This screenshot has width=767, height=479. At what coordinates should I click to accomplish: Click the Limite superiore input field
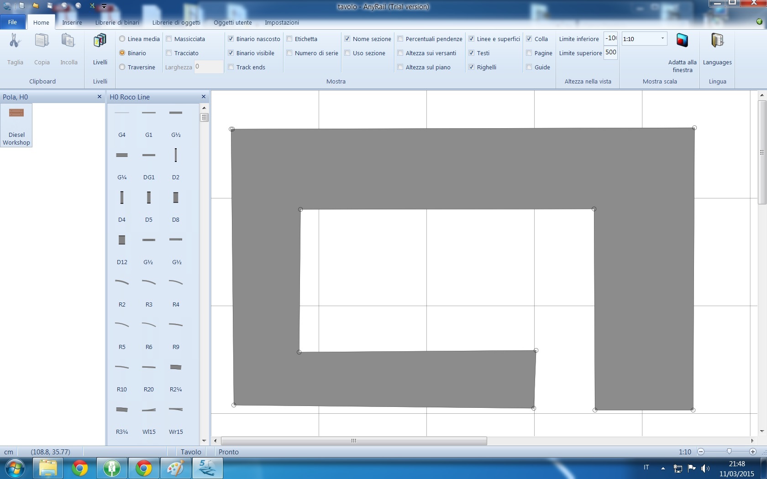click(611, 52)
